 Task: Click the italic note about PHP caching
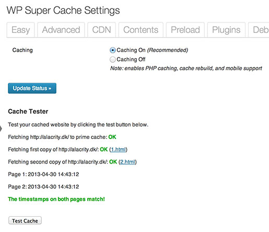click(x=186, y=68)
